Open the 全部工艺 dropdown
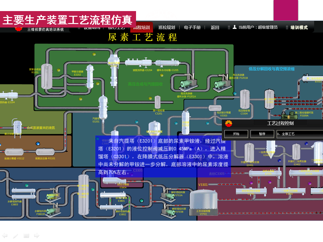 (x=300, y=134)
